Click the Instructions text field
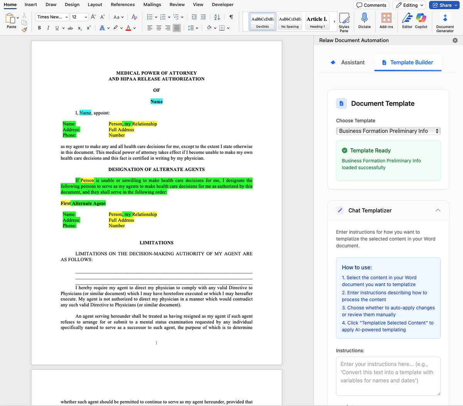 [388, 376]
